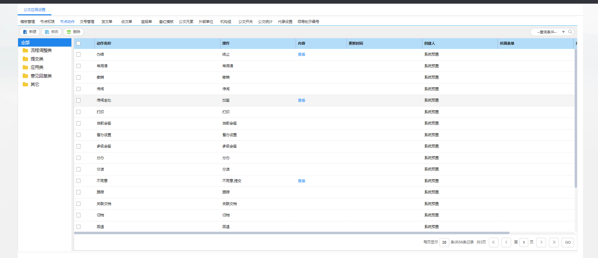Select 全部 in the left tree
Viewport: 598px width, 258px height.
pyautogui.click(x=25, y=43)
